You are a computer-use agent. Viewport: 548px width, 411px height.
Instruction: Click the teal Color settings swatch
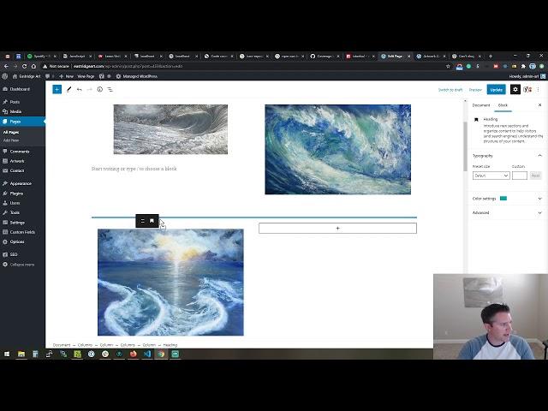(503, 199)
